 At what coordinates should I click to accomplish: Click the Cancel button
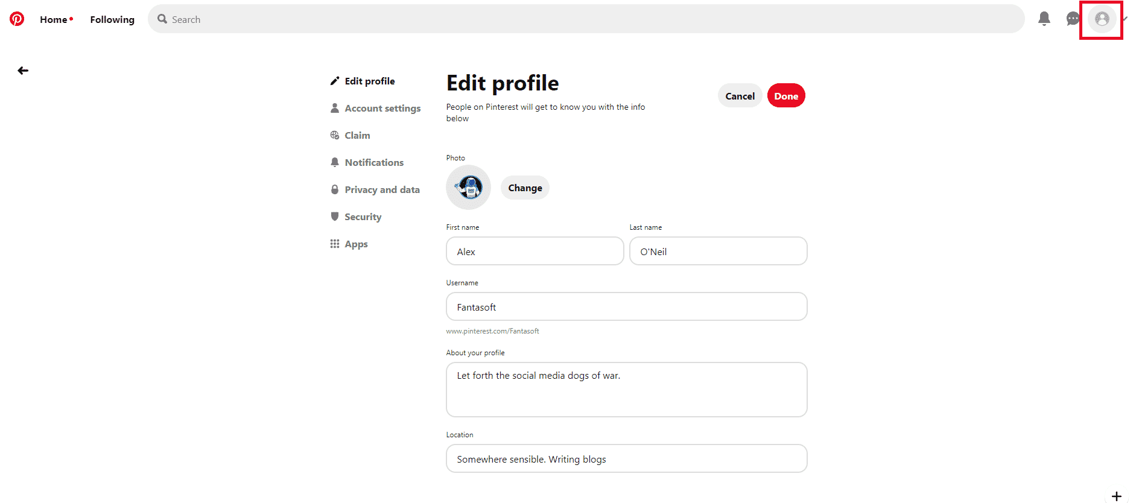click(740, 96)
